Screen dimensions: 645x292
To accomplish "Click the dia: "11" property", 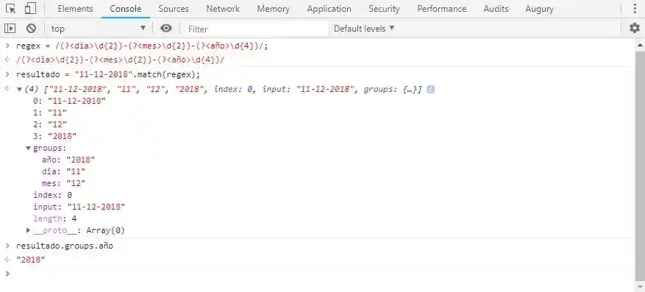I will click(x=63, y=171).
